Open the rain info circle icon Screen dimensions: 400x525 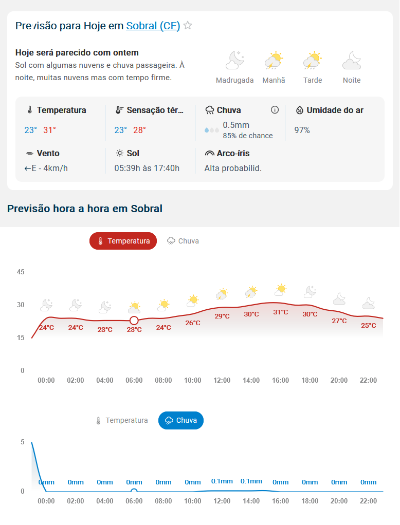275,110
